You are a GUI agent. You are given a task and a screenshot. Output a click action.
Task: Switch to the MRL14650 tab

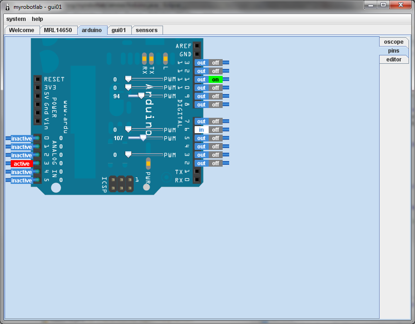[x=58, y=30]
